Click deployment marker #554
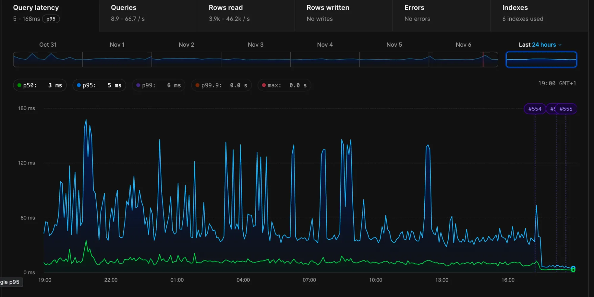The height and width of the screenshot is (297, 594). [x=534, y=109]
